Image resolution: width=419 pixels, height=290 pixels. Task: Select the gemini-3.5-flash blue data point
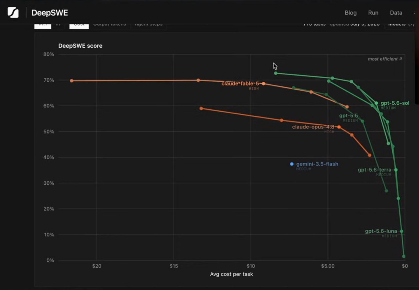(292, 164)
